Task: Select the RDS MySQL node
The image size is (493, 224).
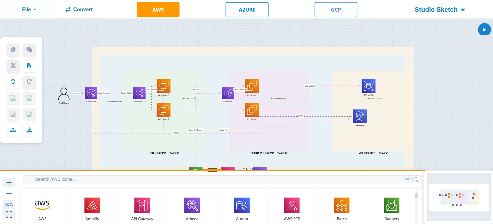Action: 368,86
